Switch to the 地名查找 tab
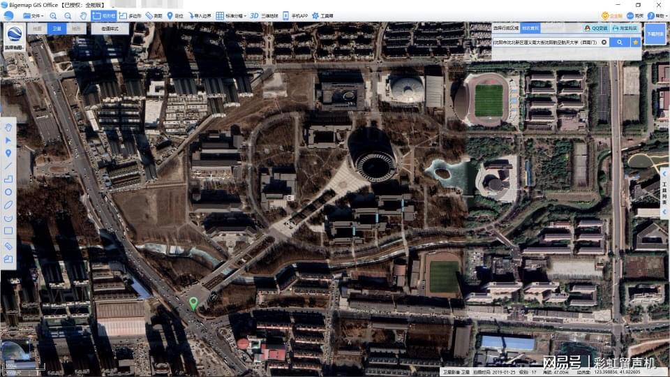The height and width of the screenshot is (377, 670). (x=531, y=29)
